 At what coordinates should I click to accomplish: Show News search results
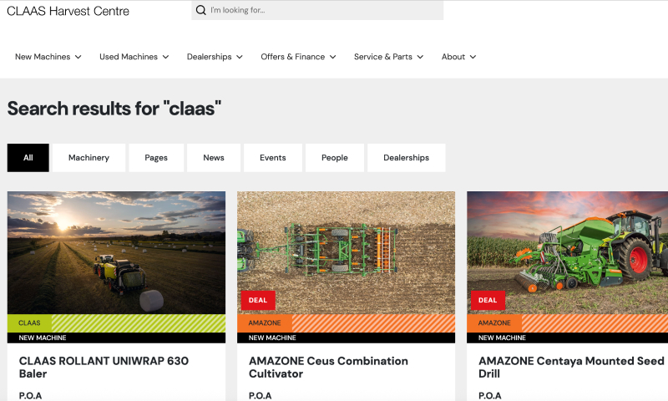coord(214,158)
